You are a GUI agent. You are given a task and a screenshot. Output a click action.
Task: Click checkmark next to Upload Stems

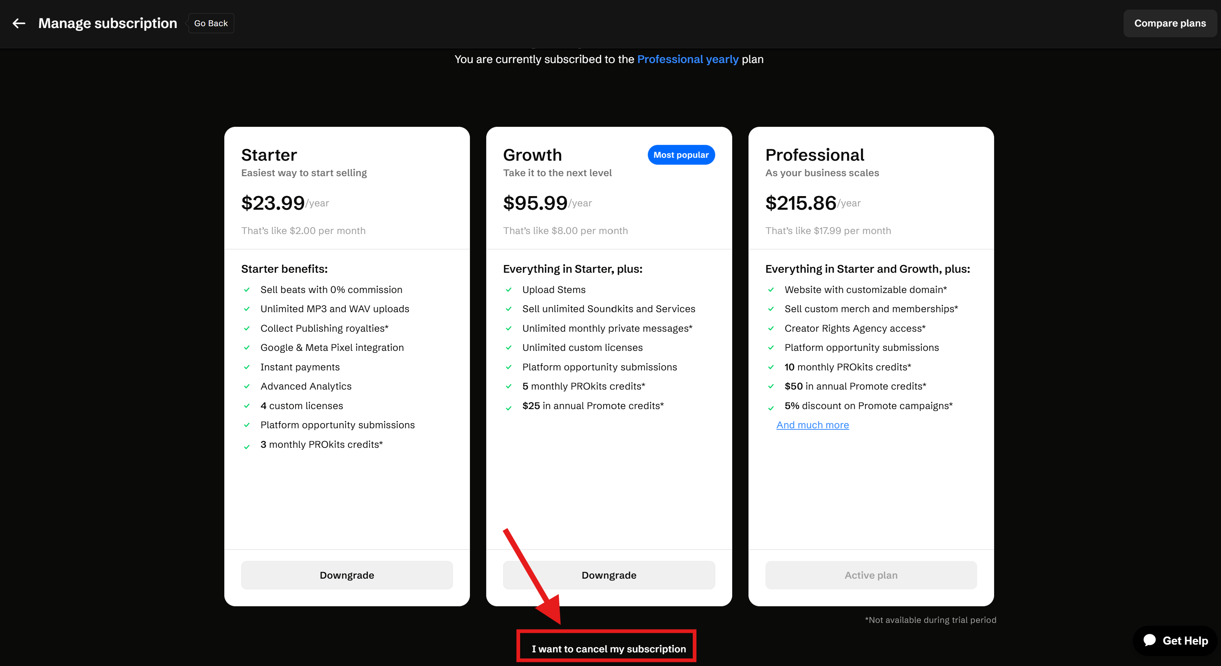coord(509,290)
